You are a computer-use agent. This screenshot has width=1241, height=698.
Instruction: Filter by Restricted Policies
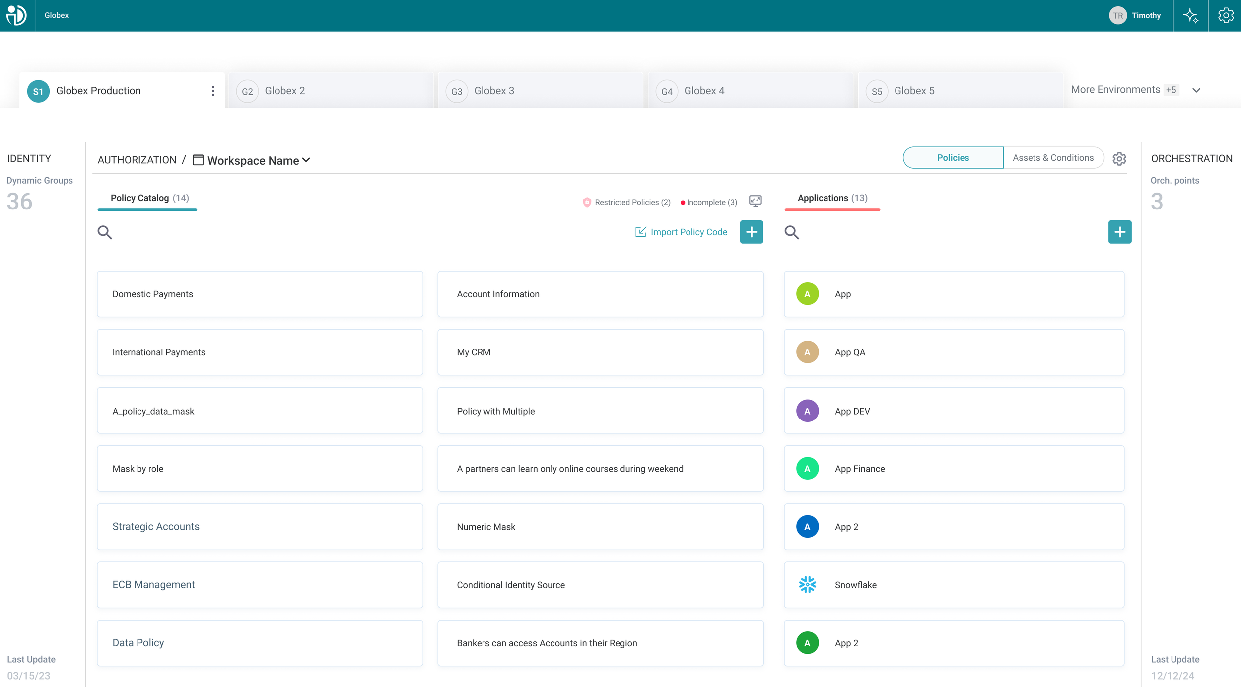click(626, 202)
